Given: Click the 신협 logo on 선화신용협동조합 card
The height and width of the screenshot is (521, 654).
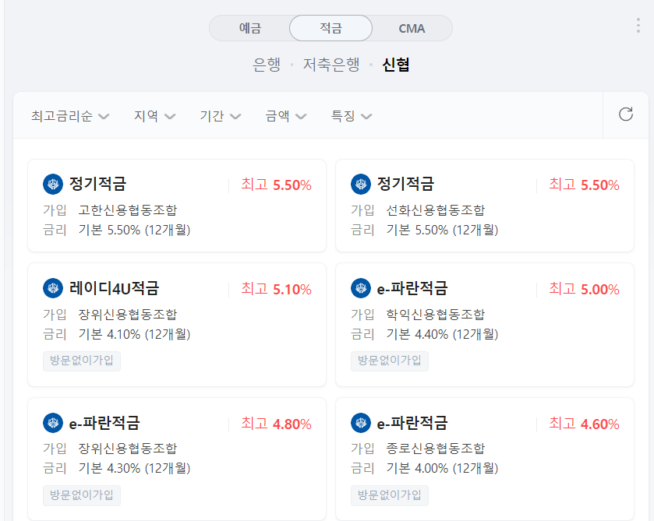Looking at the screenshot, I should [361, 185].
